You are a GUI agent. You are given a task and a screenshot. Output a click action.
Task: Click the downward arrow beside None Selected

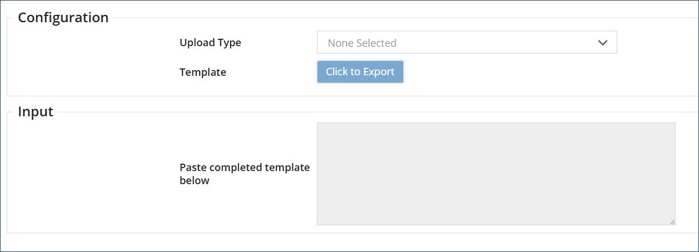tap(602, 43)
